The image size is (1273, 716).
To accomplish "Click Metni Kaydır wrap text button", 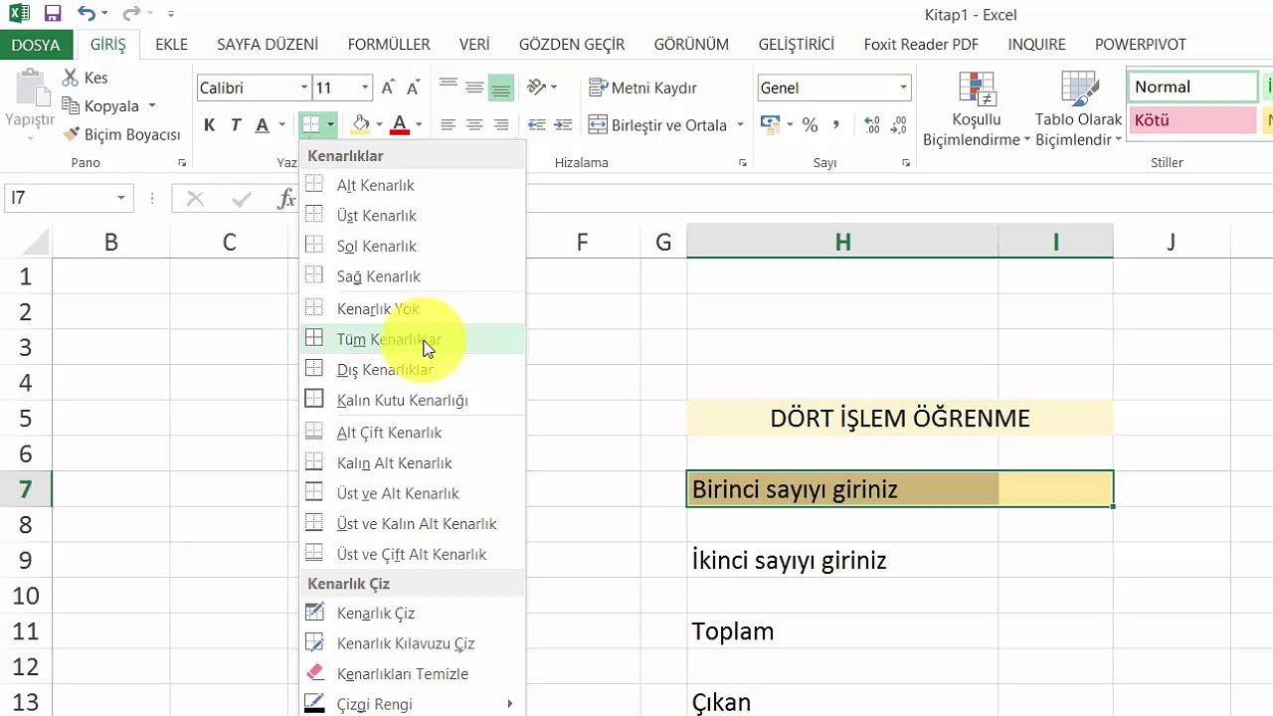I will coord(642,88).
